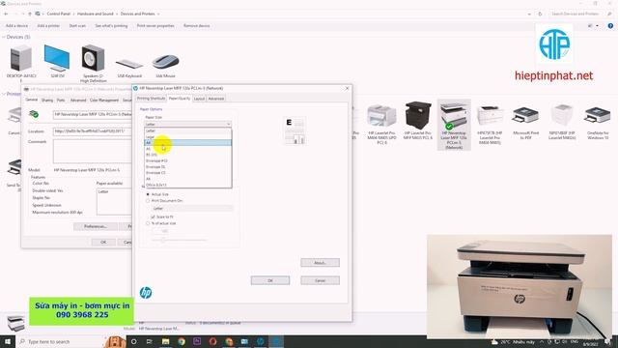Click the Windows Start button

(8, 341)
